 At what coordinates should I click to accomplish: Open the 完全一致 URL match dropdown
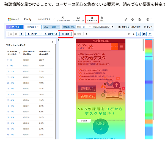[x=84, y=27]
